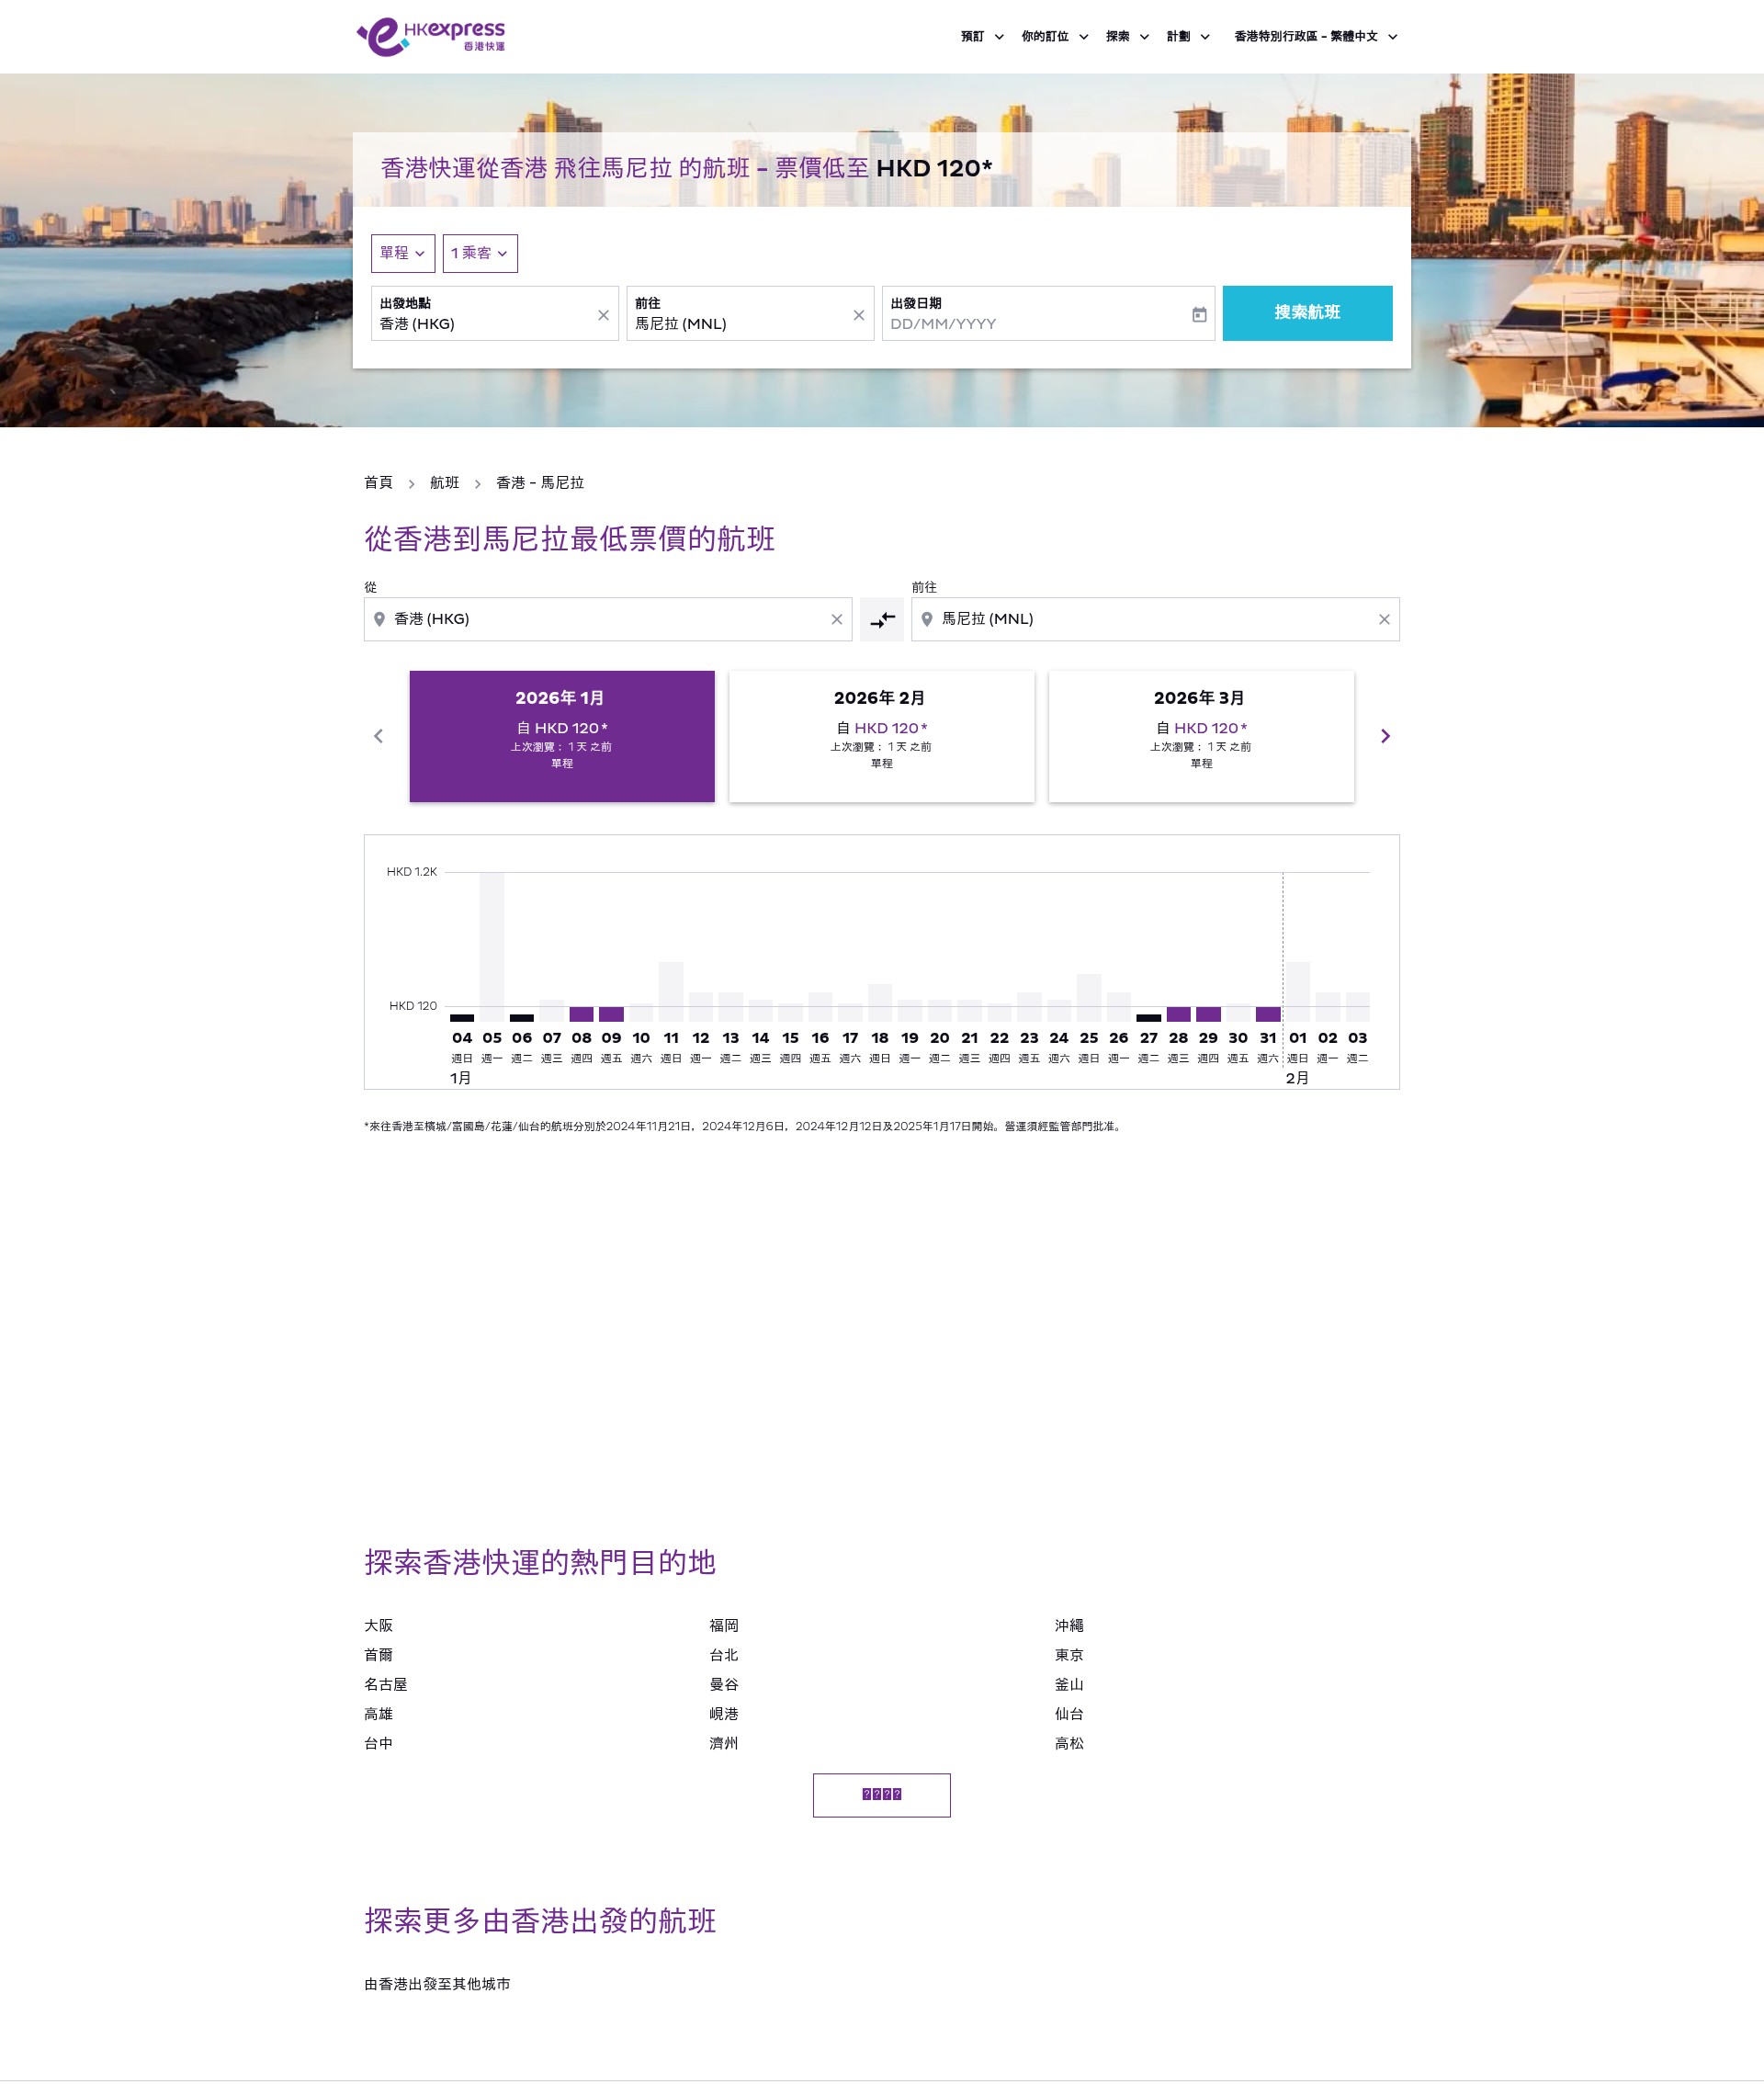
Task: Clear the 前往 馬尼拉 (MNL) search field
Action: (x=858, y=315)
